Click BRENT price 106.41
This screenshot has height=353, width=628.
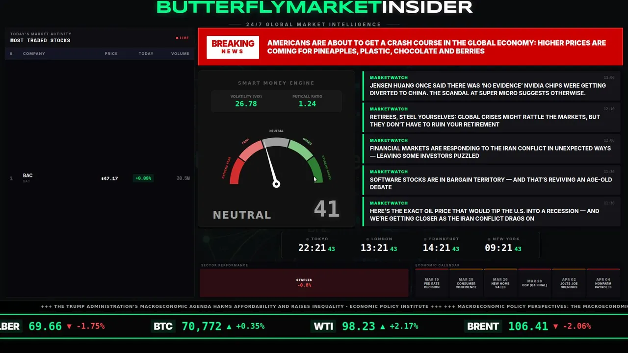point(528,326)
